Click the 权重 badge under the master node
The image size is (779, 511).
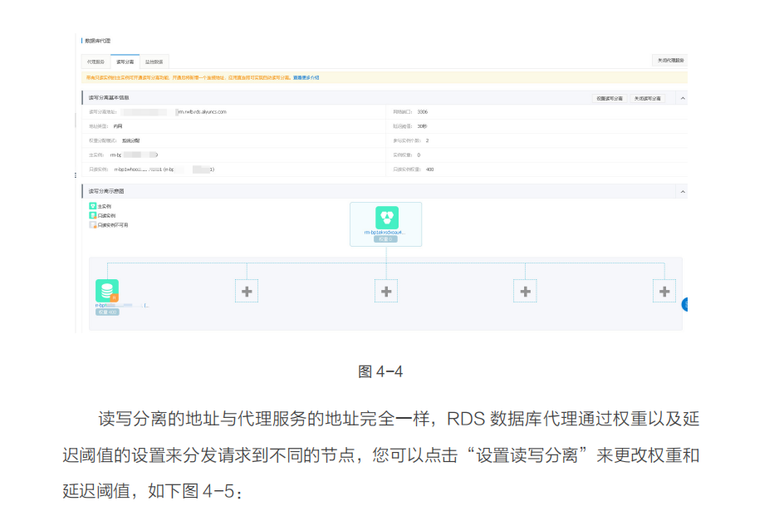pyautogui.click(x=386, y=240)
